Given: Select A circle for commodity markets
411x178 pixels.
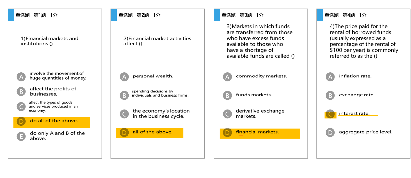Looking at the screenshot, I should pyautogui.click(x=227, y=77).
